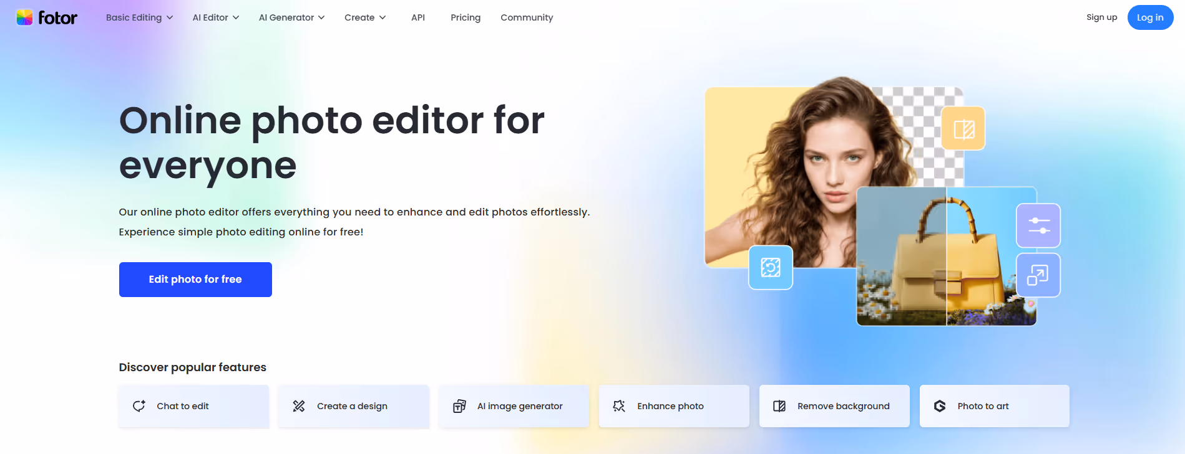Select the Remove background feature
The width and height of the screenshot is (1185, 454).
click(x=834, y=406)
